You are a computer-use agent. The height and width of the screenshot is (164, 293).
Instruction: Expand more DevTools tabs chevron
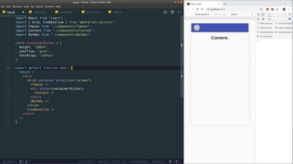(270, 14)
